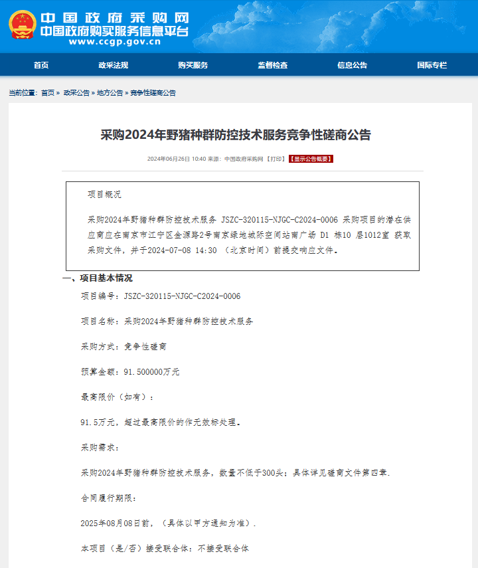Open the 国际专栏 navigation item
The width and height of the screenshot is (478, 568).
(432, 65)
